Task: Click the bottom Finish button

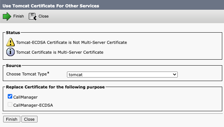Action: coord(12,119)
